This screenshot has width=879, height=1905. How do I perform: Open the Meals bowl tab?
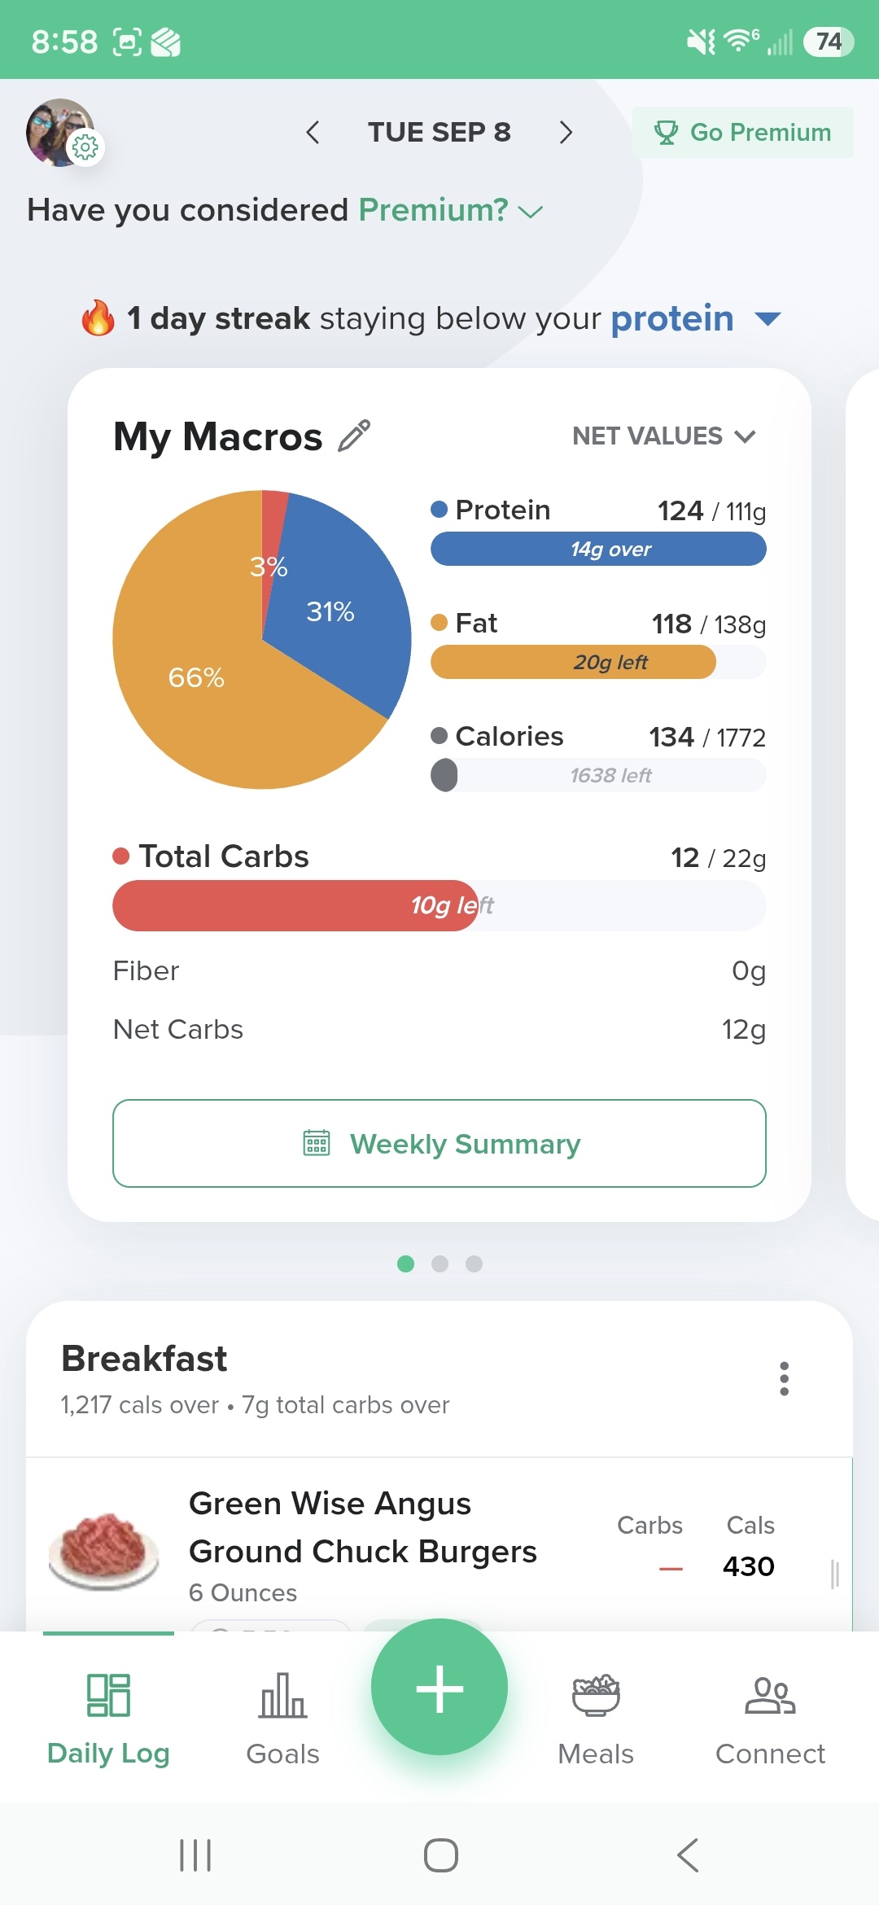click(x=596, y=1719)
